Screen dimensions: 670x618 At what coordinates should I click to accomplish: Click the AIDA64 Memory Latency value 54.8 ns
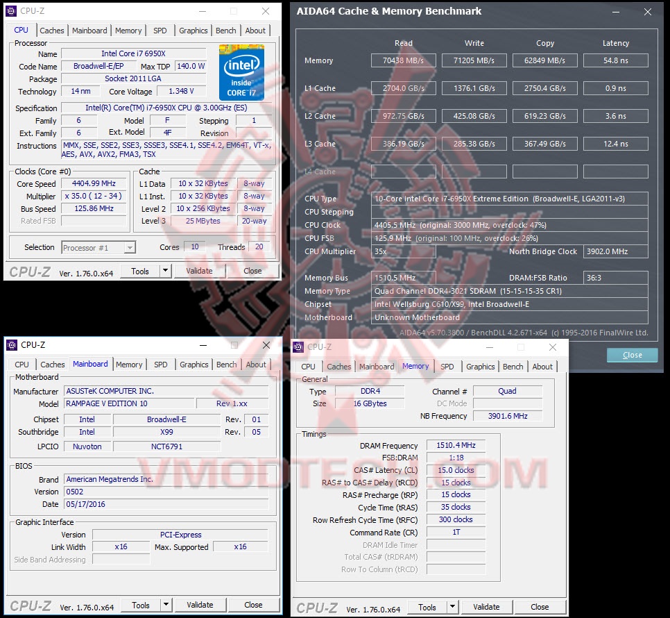tap(616, 60)
